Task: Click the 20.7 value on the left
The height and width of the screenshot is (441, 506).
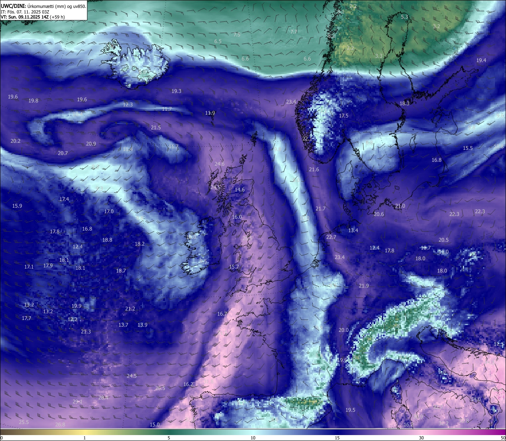Action: pos(62,153)
